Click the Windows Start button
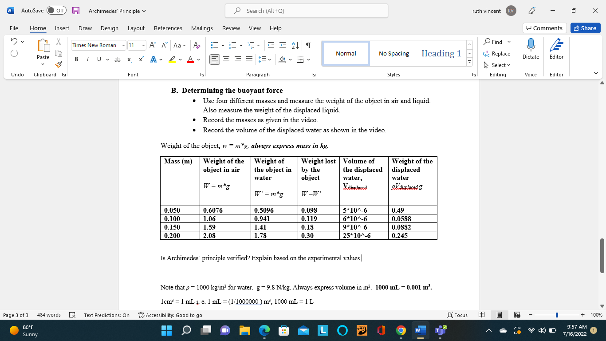The width and height of the screenshot is (606, 341). tap(166, 330)
